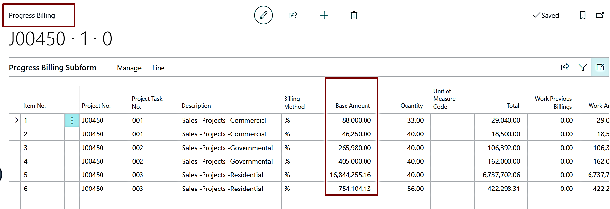
Task: Open the Line menu
Action: (x=158, y=68)
